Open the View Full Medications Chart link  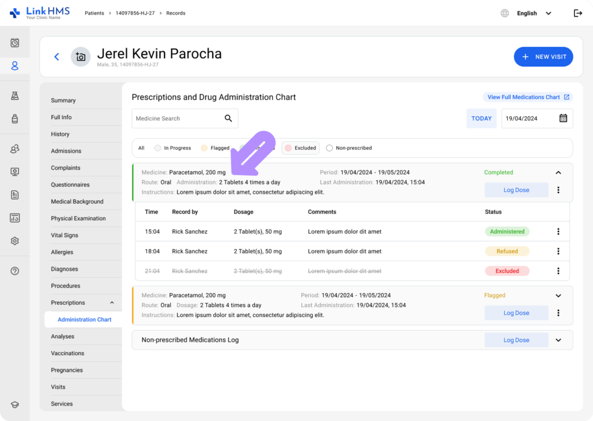click(528, 97)
